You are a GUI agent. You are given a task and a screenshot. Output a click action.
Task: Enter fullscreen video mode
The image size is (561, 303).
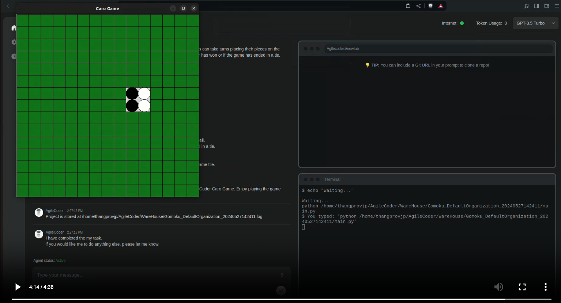(522, 287)
